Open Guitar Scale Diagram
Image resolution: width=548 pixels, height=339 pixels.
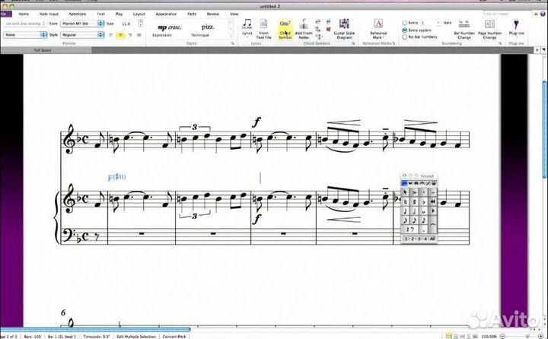click(x=344, y=30)
